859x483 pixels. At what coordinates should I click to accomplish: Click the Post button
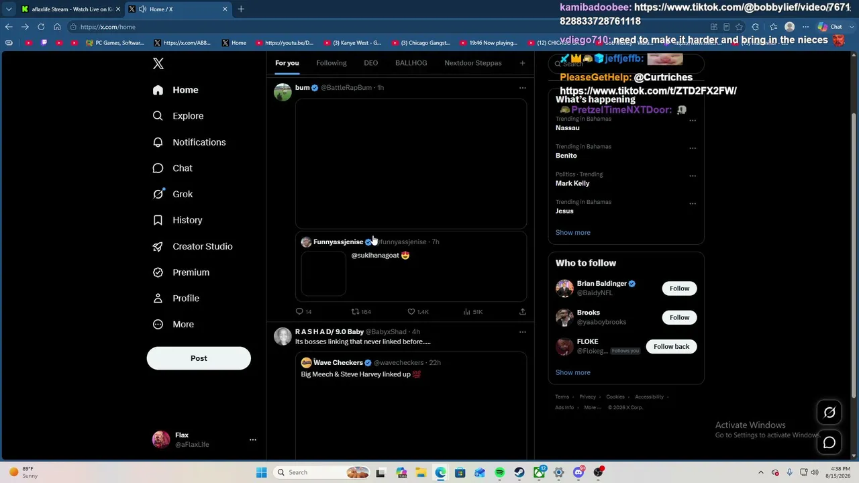(x=199, y=358)
